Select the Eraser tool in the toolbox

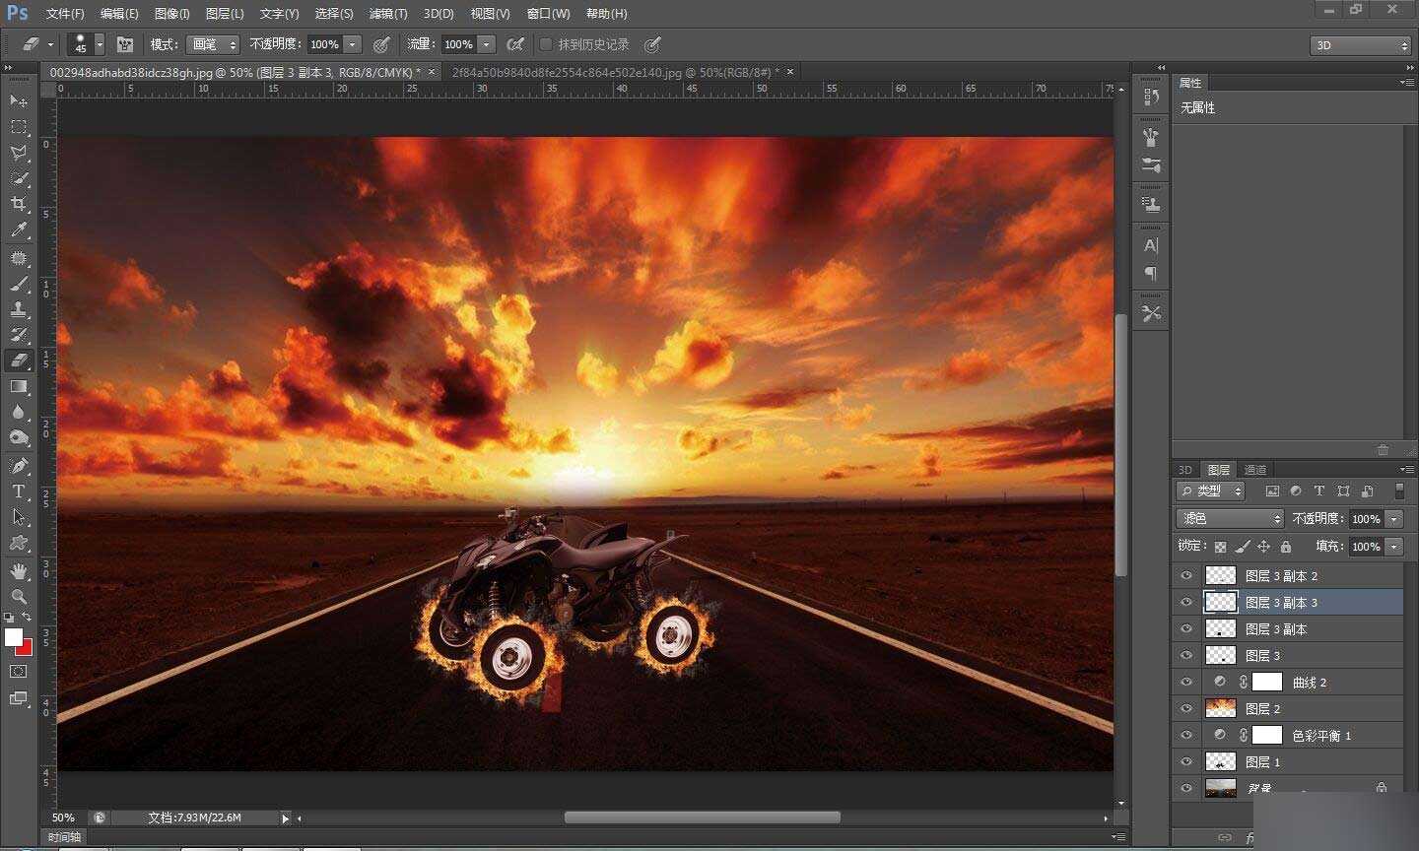click(19, 361)
